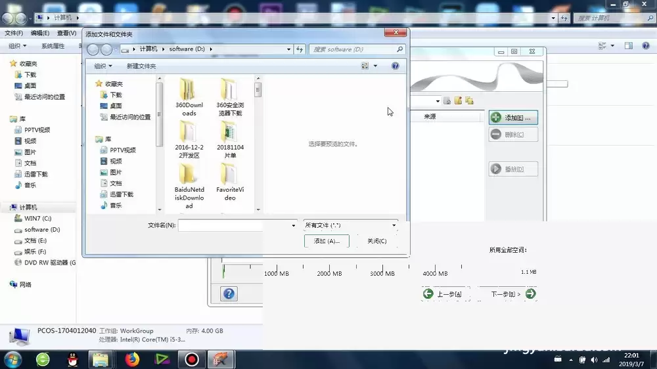Click 新建文件夹 in the dialog toolbar

[x=141, y=66]
